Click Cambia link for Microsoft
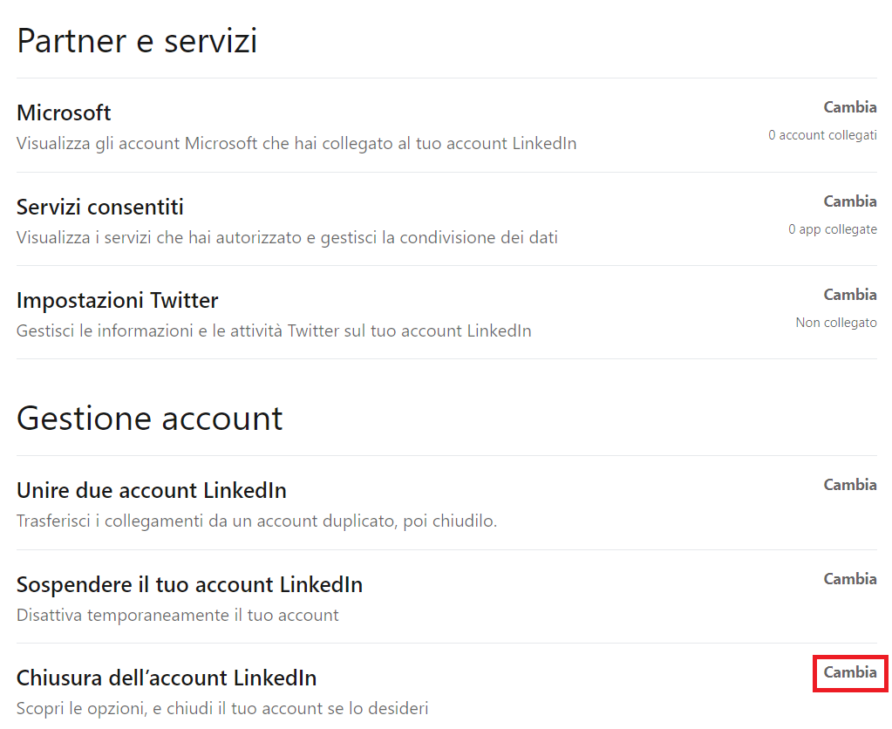 (x=849, y=107)
